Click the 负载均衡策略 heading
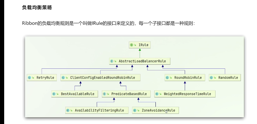 pyautogui.click(x=37, y=7)
